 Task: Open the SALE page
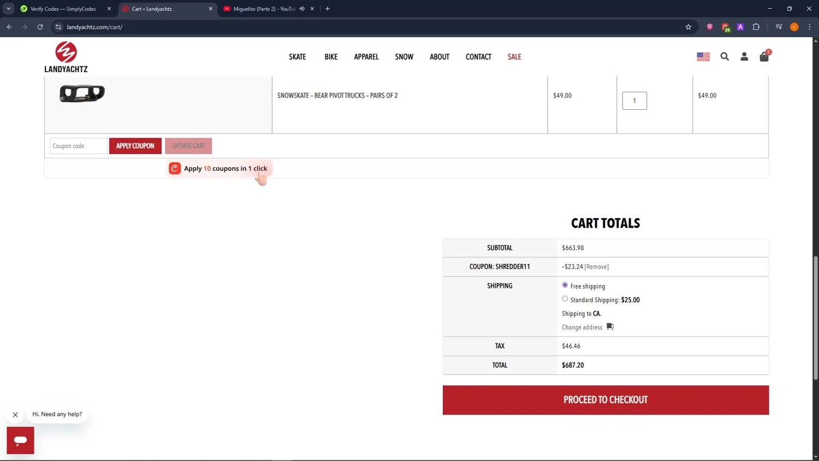514,57
